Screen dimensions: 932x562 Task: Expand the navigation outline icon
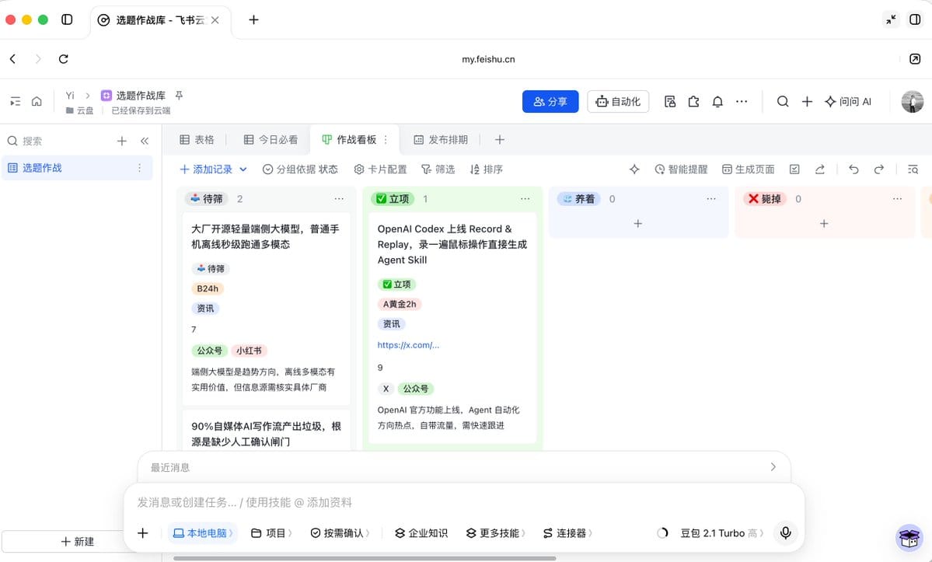(15, 102)
